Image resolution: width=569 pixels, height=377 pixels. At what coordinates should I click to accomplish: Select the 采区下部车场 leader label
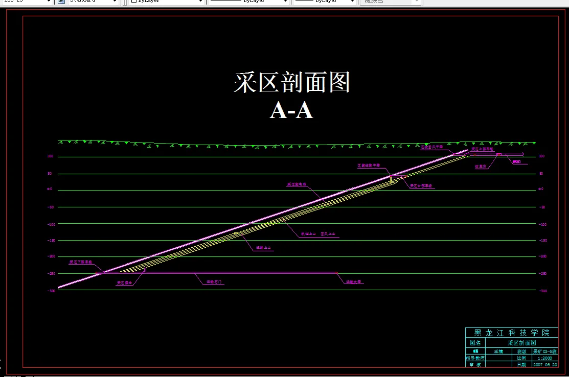80,262
